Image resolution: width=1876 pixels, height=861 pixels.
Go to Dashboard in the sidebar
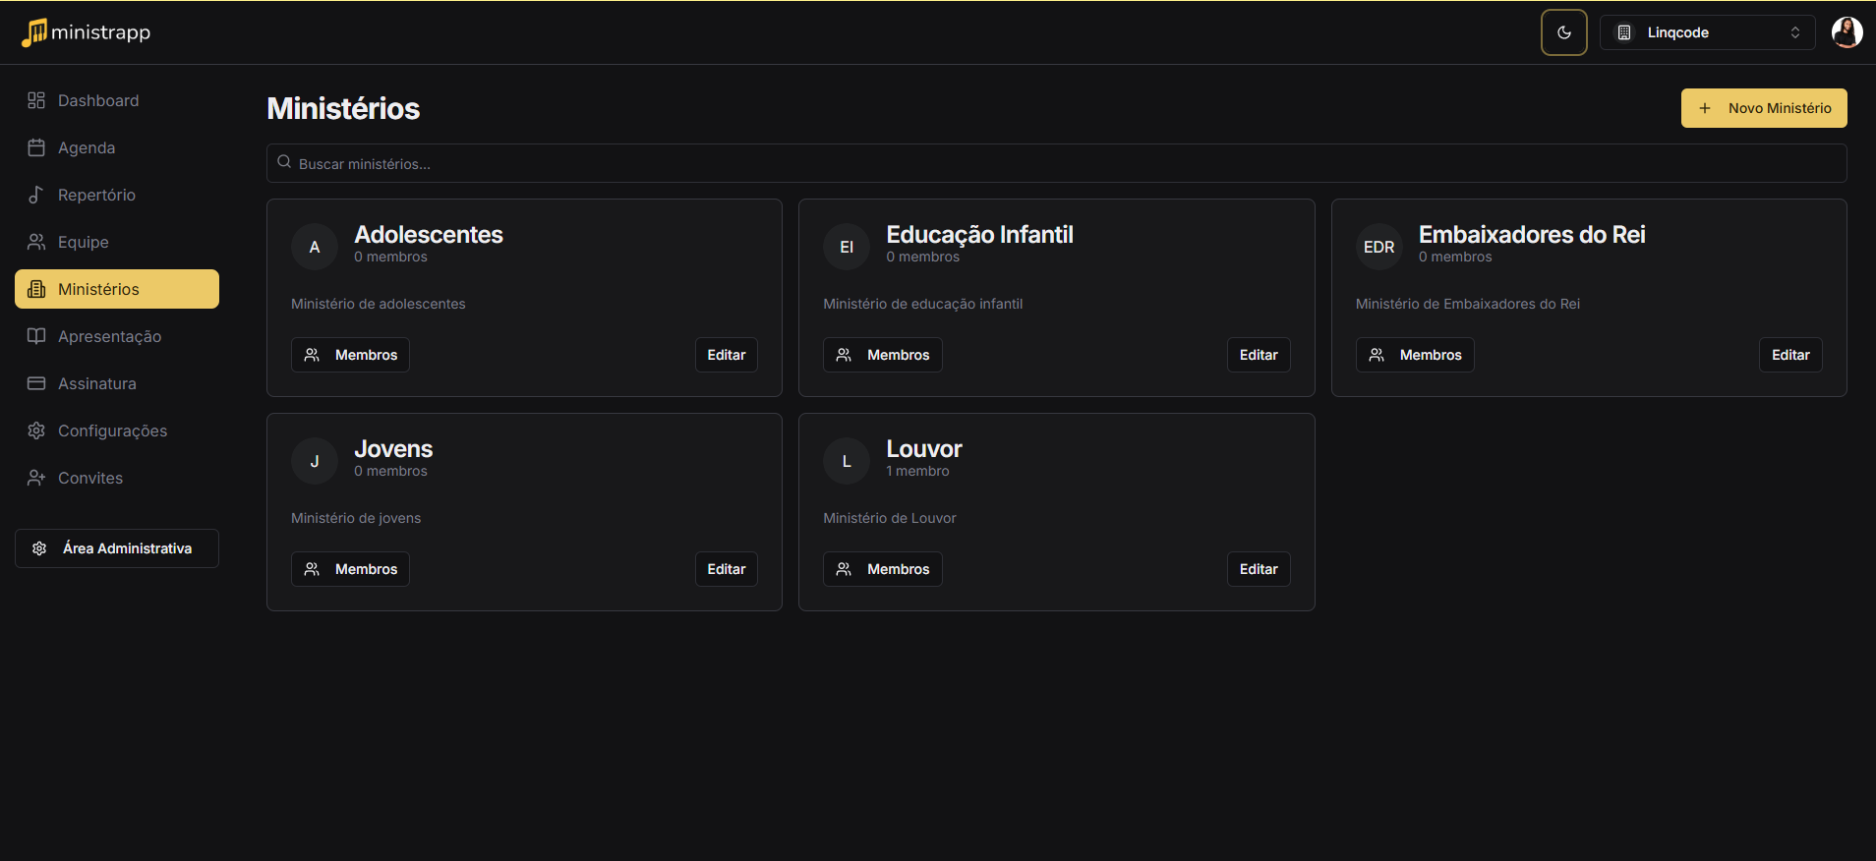pos(97,100)
